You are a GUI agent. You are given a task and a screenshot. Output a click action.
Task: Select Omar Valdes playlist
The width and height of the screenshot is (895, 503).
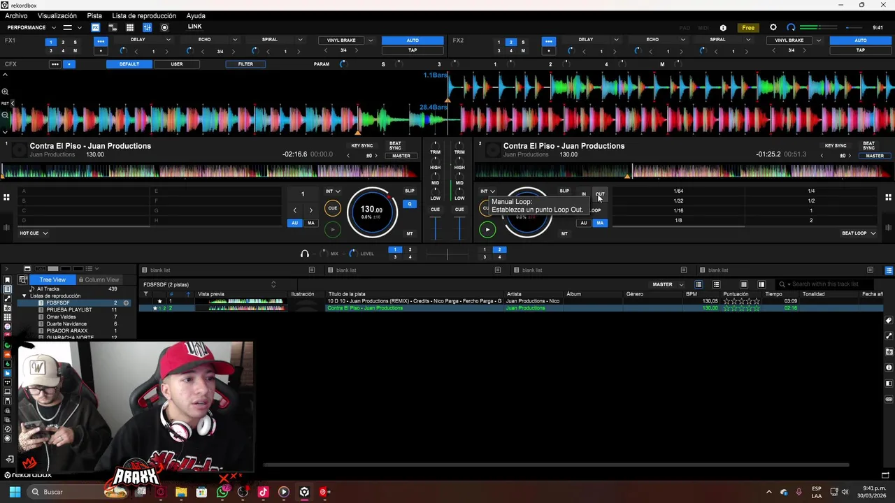[61, 317]
